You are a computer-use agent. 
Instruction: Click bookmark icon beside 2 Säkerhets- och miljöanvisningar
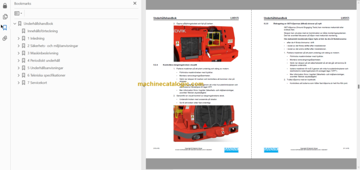click(23, 46)
